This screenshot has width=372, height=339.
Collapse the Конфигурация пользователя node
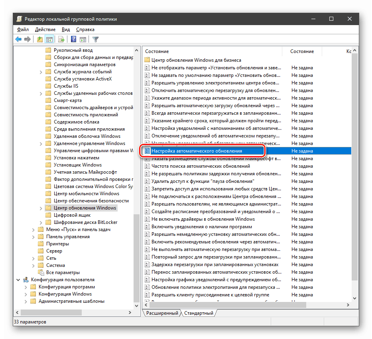18,280
